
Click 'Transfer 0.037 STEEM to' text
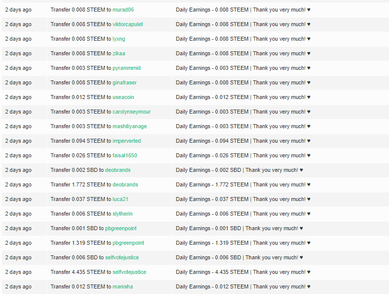pos(81,200)
